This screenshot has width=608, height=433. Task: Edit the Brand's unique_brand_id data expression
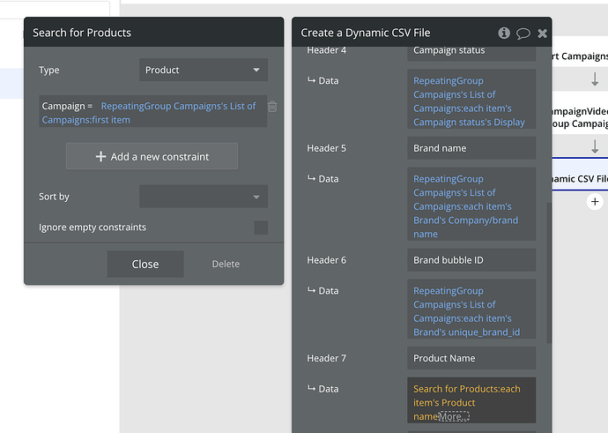pyautogui.click(x=471, y=311)
